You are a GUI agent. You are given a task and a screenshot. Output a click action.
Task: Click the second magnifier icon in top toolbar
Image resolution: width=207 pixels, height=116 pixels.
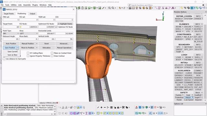coord(113,8)
